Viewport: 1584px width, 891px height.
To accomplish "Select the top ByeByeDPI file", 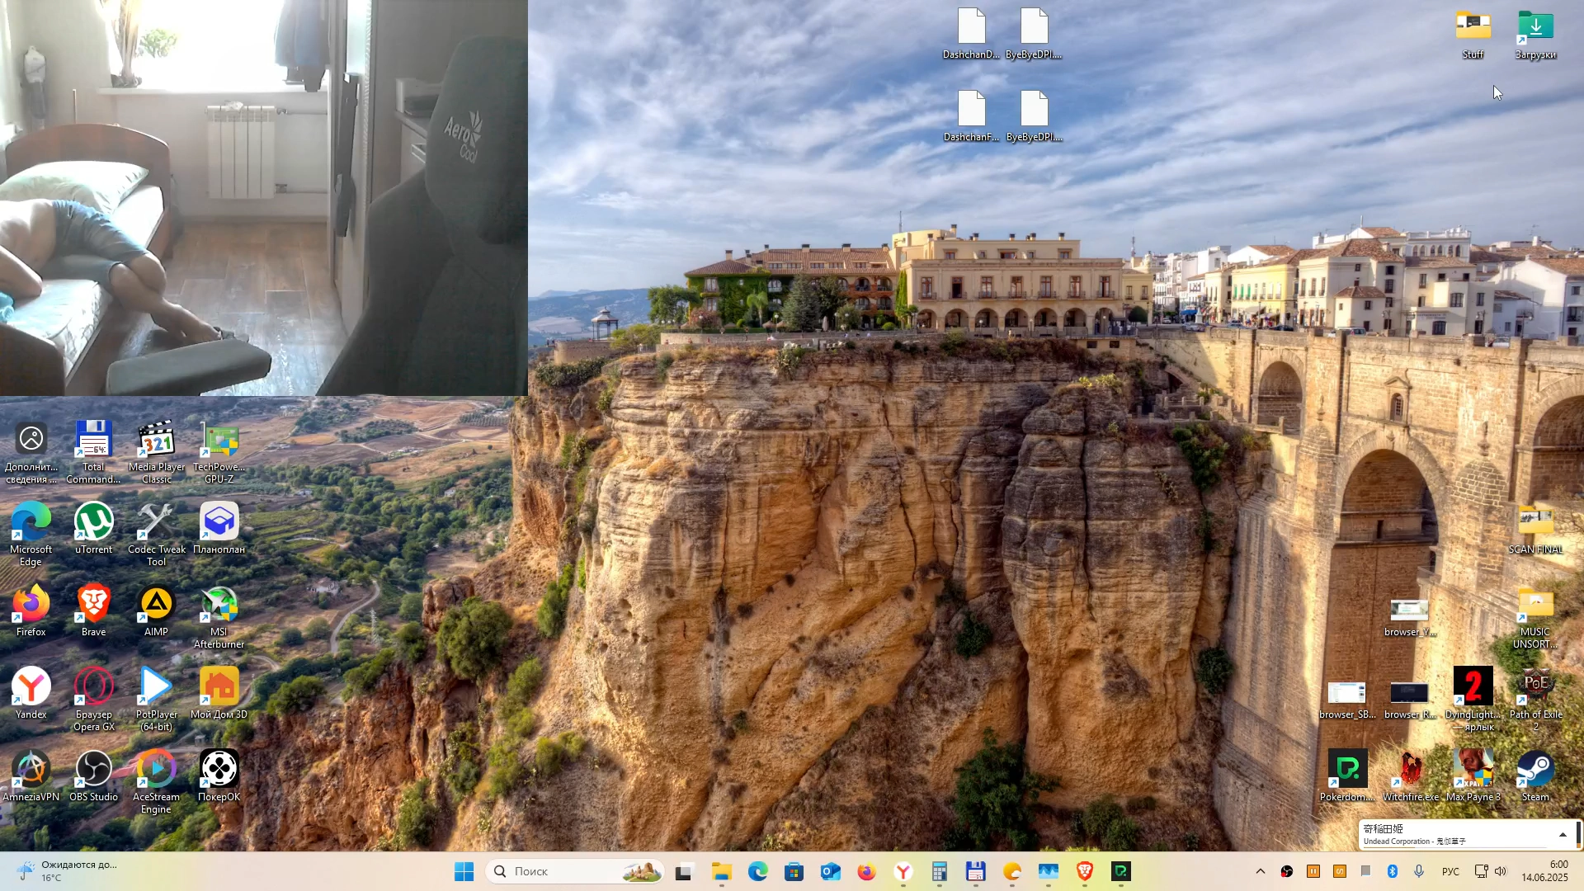I will point(1034,35).
